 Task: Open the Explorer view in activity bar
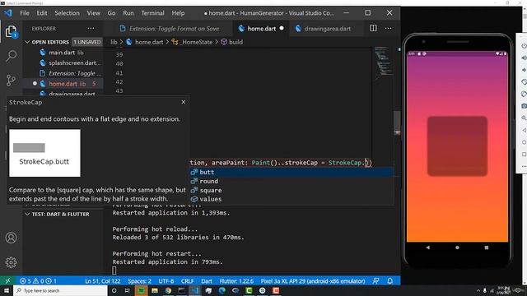pos(11,31)
